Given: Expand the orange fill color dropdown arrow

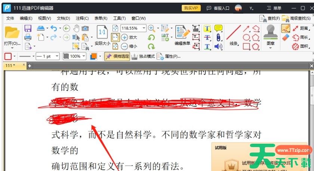Looking at the screenshot, I should pos(100,57).
